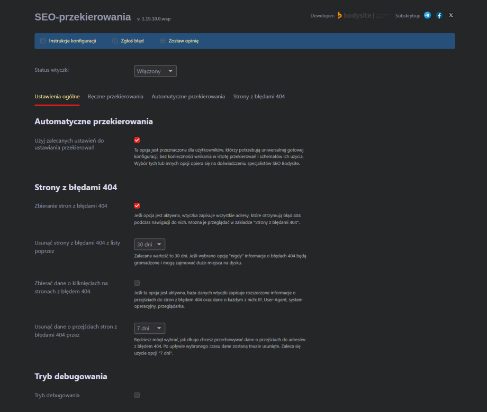Uncheck the recommended redirect settings checkbox
Image resolution: width=487 pixels, height=412 pixels.
point(137,140)
